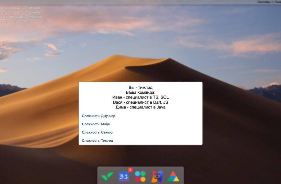Click Дима's Java specialist line
The width and height of the screenshot is (281, 184).
(140, 107)
